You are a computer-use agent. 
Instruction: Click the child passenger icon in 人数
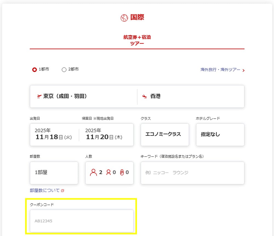tap(109, 173)
